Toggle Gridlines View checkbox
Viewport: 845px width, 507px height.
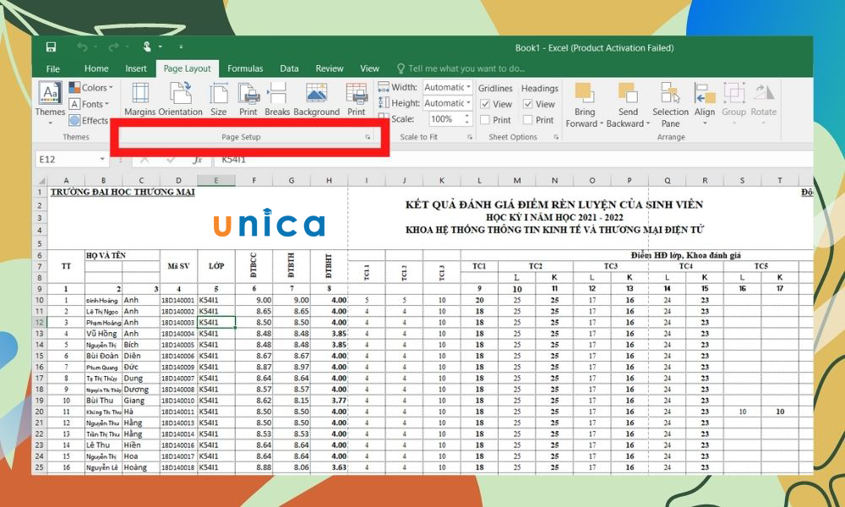pos(486,104)
